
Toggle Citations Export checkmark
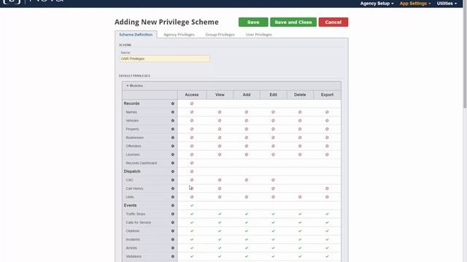click(327, 231)
